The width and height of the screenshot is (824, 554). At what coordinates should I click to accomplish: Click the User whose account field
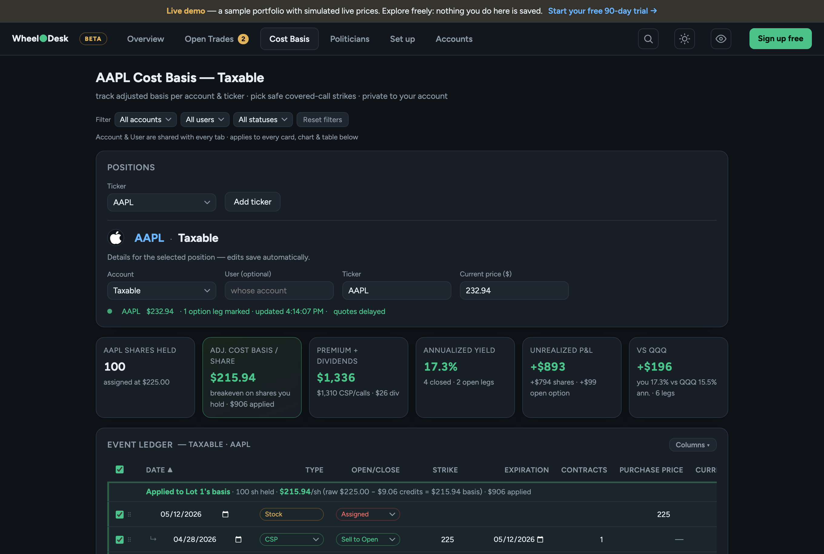pos(279,290)
